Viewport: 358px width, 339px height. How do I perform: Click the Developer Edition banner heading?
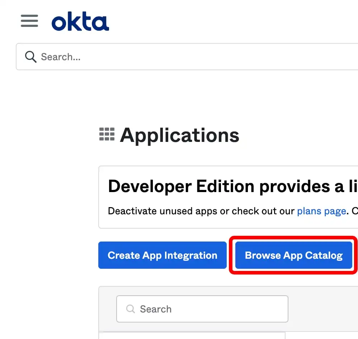233,186
